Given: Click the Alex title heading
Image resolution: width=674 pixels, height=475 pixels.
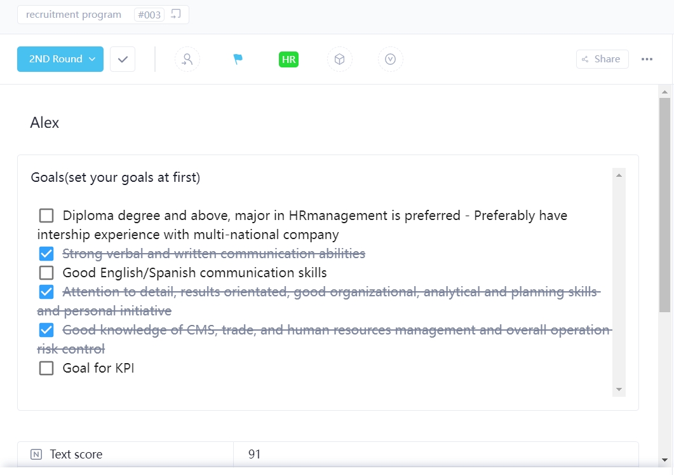Looking at the screenshot, I should (x=44, y=122).
